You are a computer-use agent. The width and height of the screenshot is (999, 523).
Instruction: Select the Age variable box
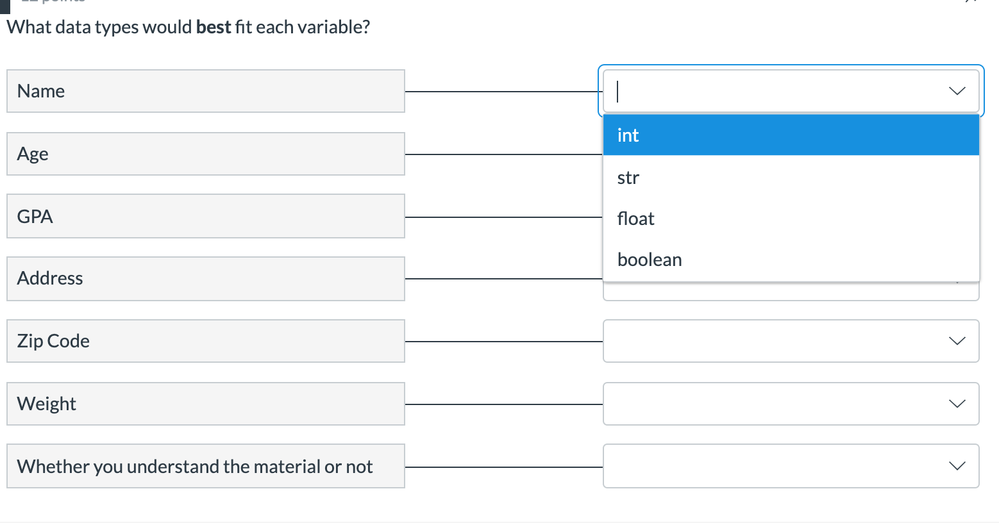tap(206, 154)
